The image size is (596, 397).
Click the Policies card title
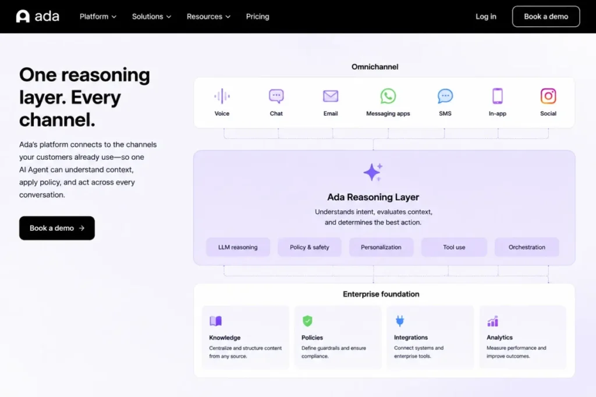312,337
